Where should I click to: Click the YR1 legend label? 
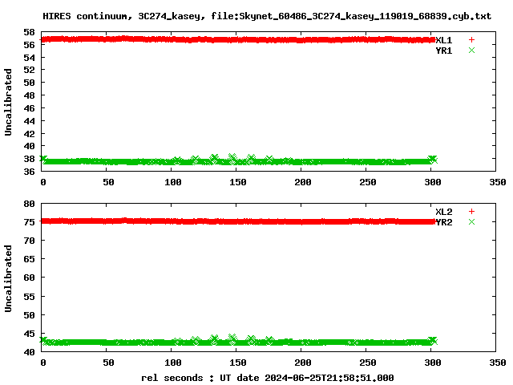click(444, 51)
